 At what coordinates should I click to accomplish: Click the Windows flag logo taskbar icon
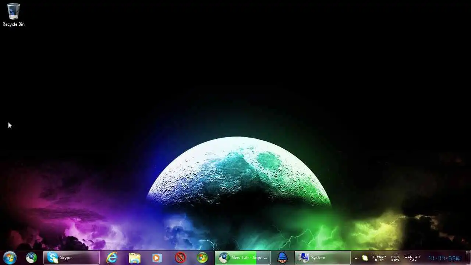pos(202,258)
